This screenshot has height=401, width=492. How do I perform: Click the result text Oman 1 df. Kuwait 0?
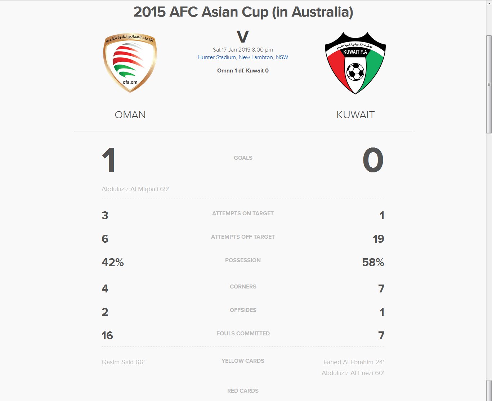(243, 71)
